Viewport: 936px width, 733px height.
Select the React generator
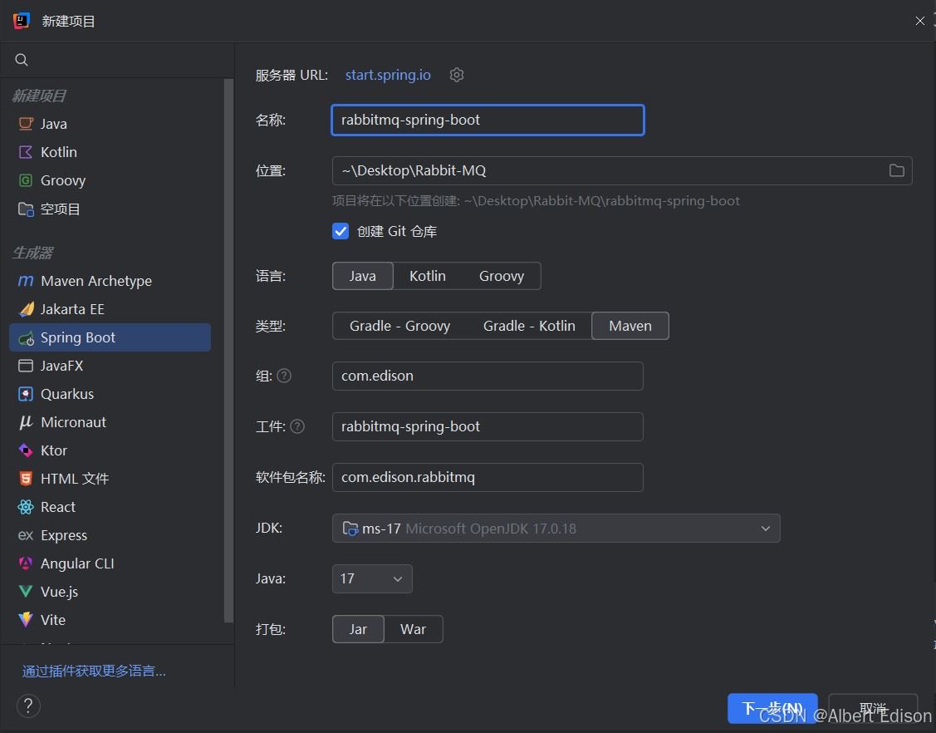pos(110,507)
